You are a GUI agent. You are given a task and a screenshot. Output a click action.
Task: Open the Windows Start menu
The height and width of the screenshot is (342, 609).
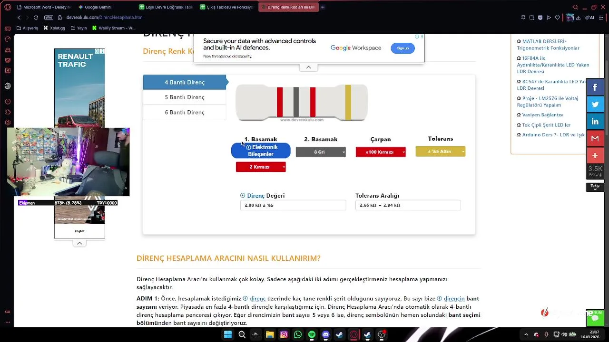coord(228,334)
